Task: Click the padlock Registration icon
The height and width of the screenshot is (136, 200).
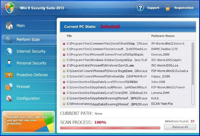Action: tap(168, 8)
